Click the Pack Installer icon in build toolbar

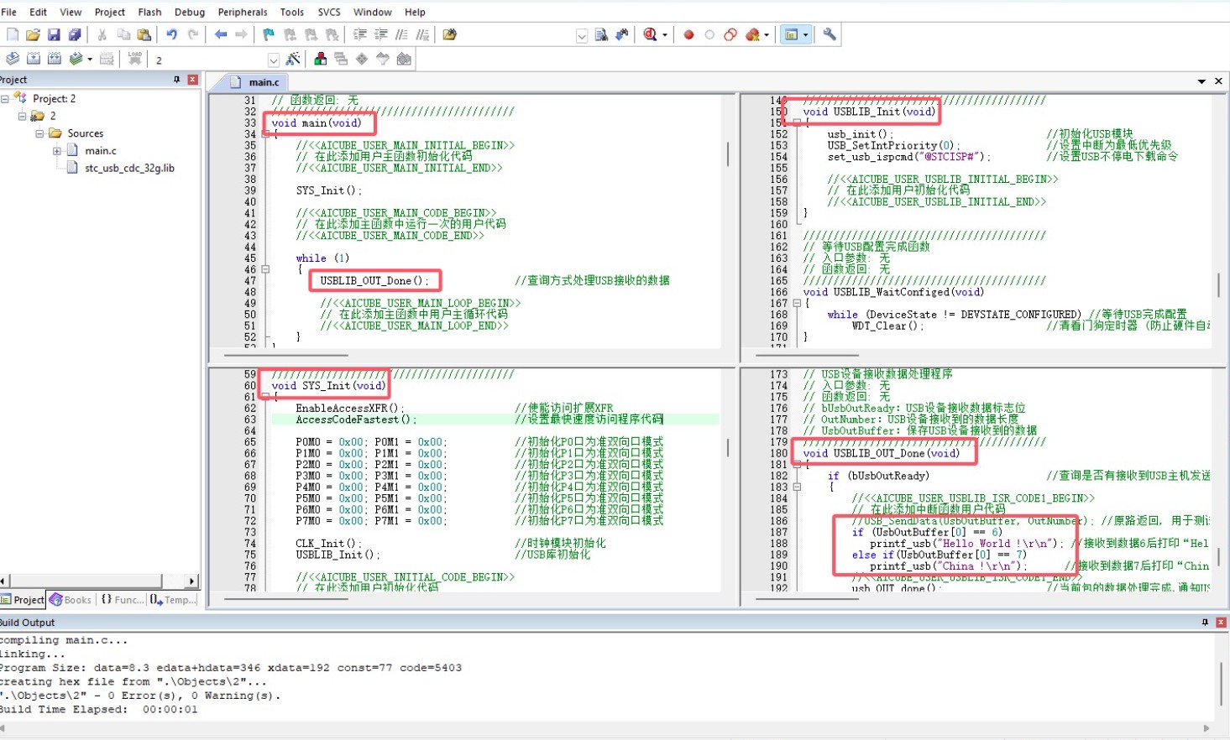(404, 59)
